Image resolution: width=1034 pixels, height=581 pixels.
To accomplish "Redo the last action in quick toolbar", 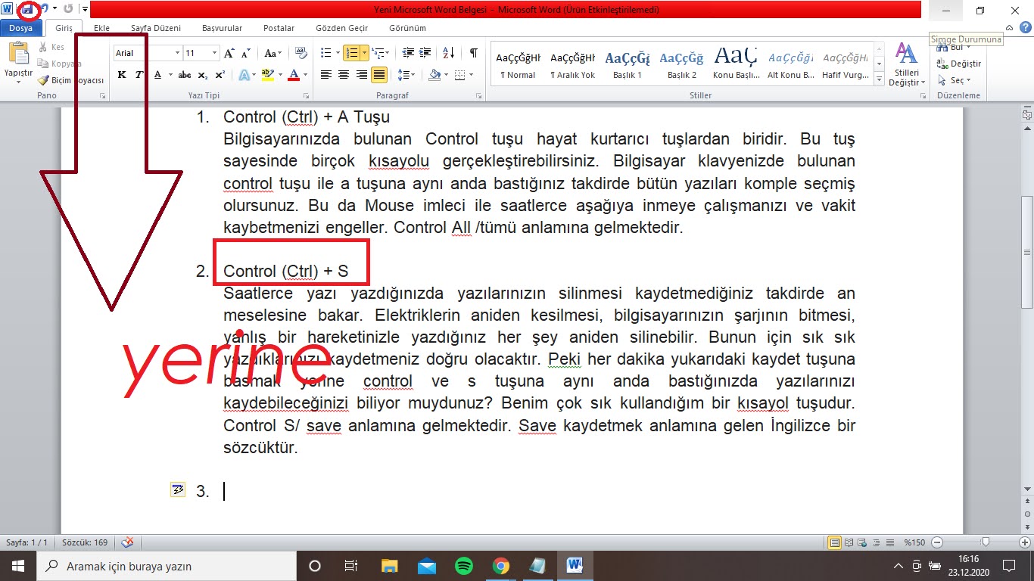I will [x=68, y=9].
